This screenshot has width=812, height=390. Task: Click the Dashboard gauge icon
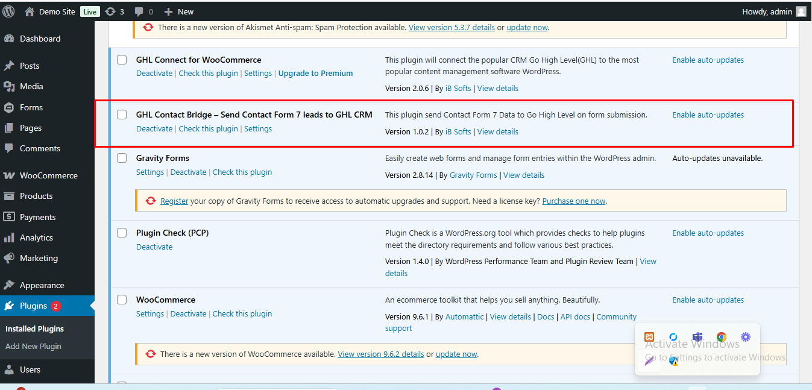(9, 39)
